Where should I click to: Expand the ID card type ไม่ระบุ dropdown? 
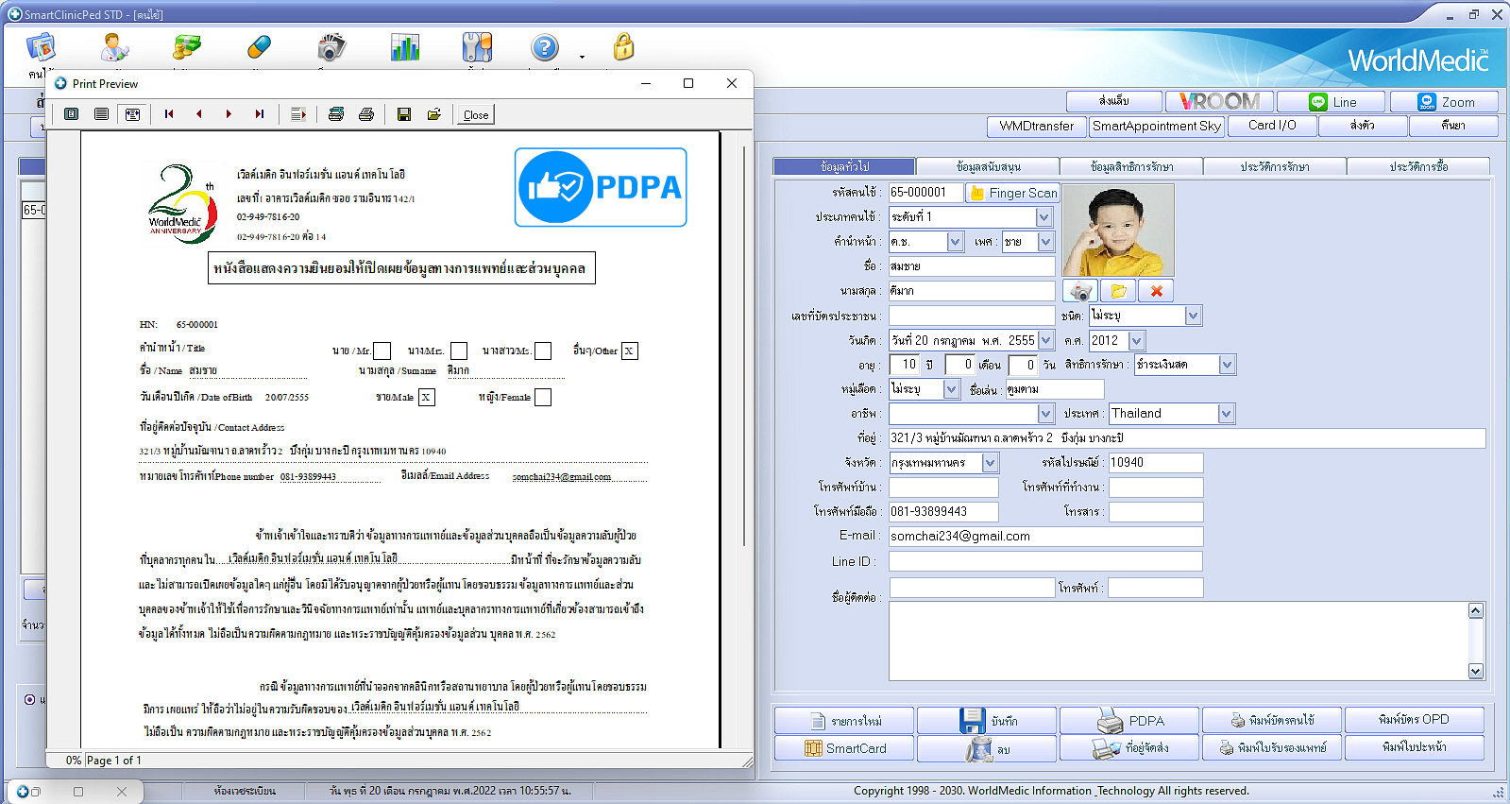click(x=1193, y=316)
